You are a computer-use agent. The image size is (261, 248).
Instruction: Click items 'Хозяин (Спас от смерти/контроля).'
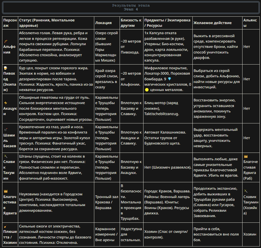[166, 234]
